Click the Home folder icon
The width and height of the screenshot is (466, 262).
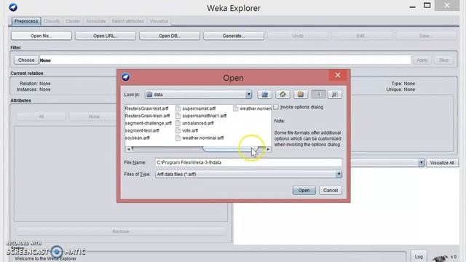pyautogui.click(x=283, y=95)
